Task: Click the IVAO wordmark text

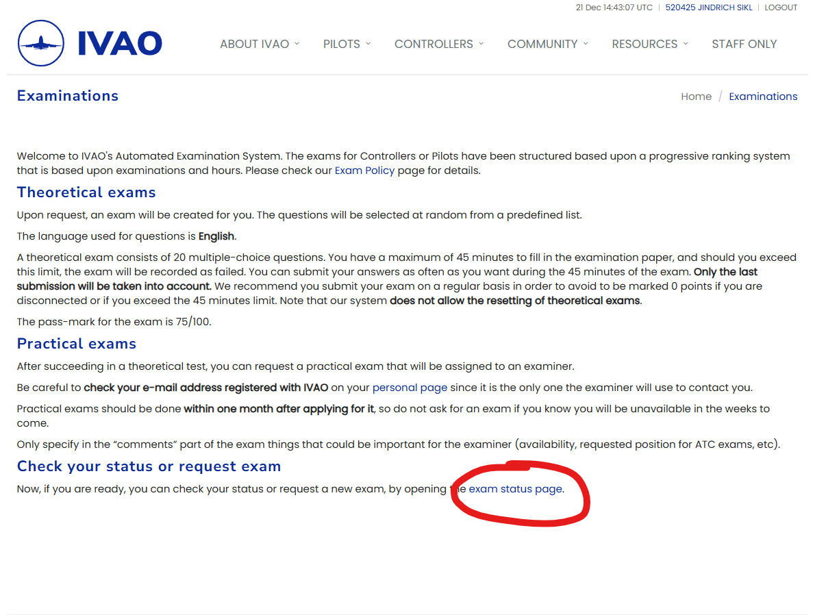Action: click(x=120, y=43)
